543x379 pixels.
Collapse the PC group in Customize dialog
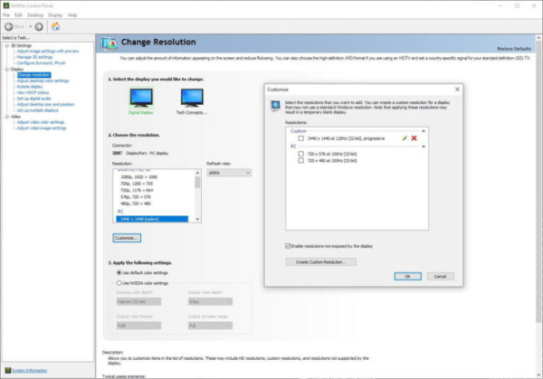click(x=424, y=147)
